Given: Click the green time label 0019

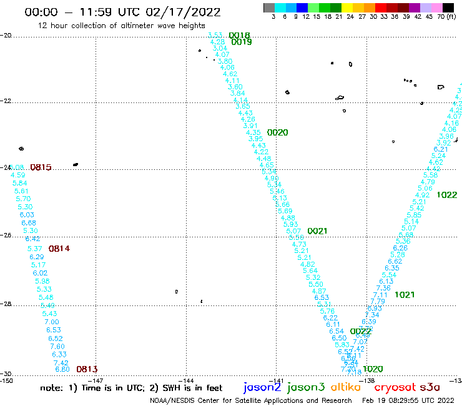Looking at the screenshot, I should pyautogui.click(x=242, y=42).
